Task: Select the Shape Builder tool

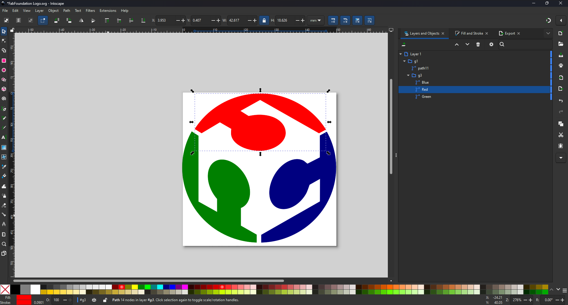Action: (x=4, y=51)
